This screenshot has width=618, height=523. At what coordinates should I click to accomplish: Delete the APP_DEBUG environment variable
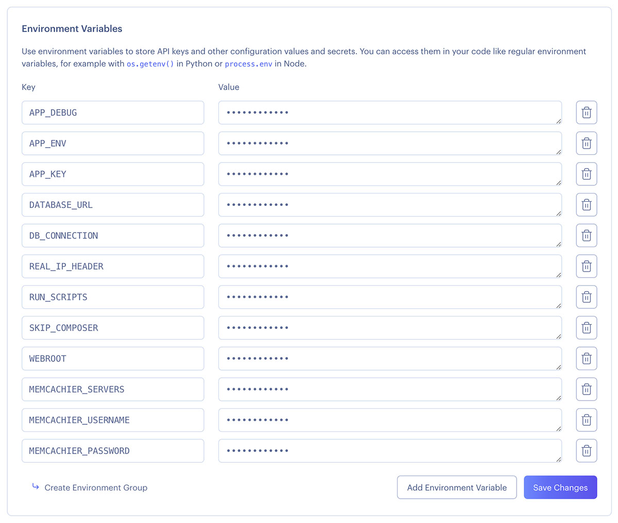click(586, 112)
